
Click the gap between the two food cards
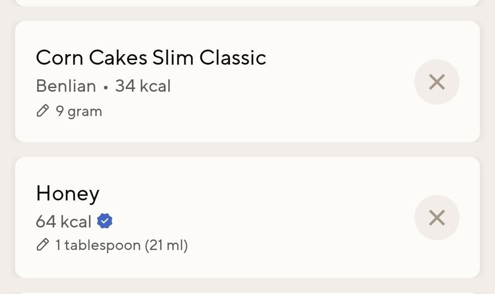click(x=247, y=150)
